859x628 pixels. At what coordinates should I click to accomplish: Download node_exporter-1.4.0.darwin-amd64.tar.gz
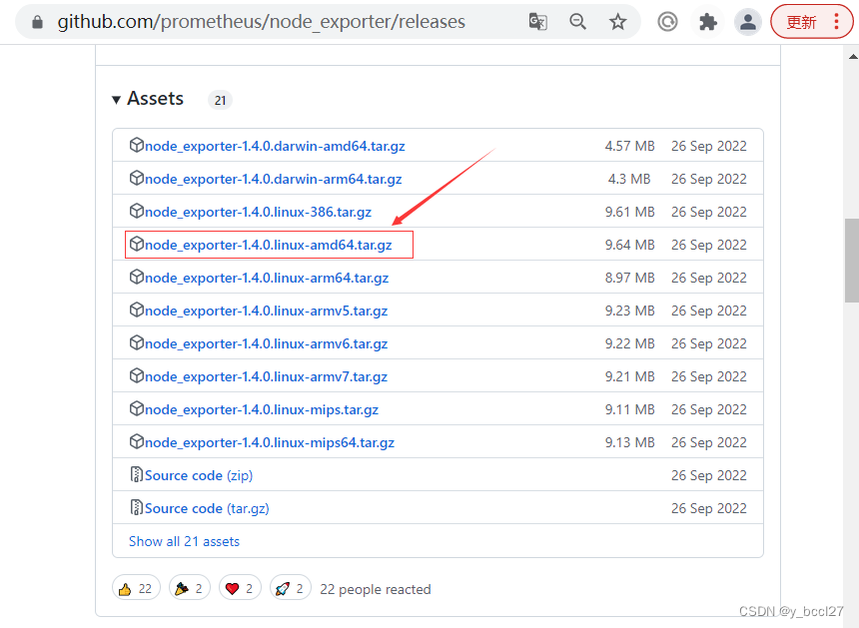tap(275, 146)
